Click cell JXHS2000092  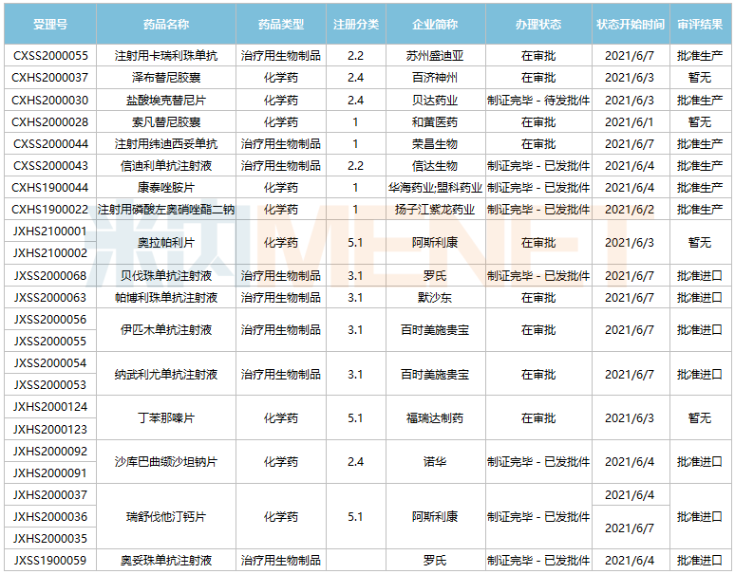coord(50,452)
